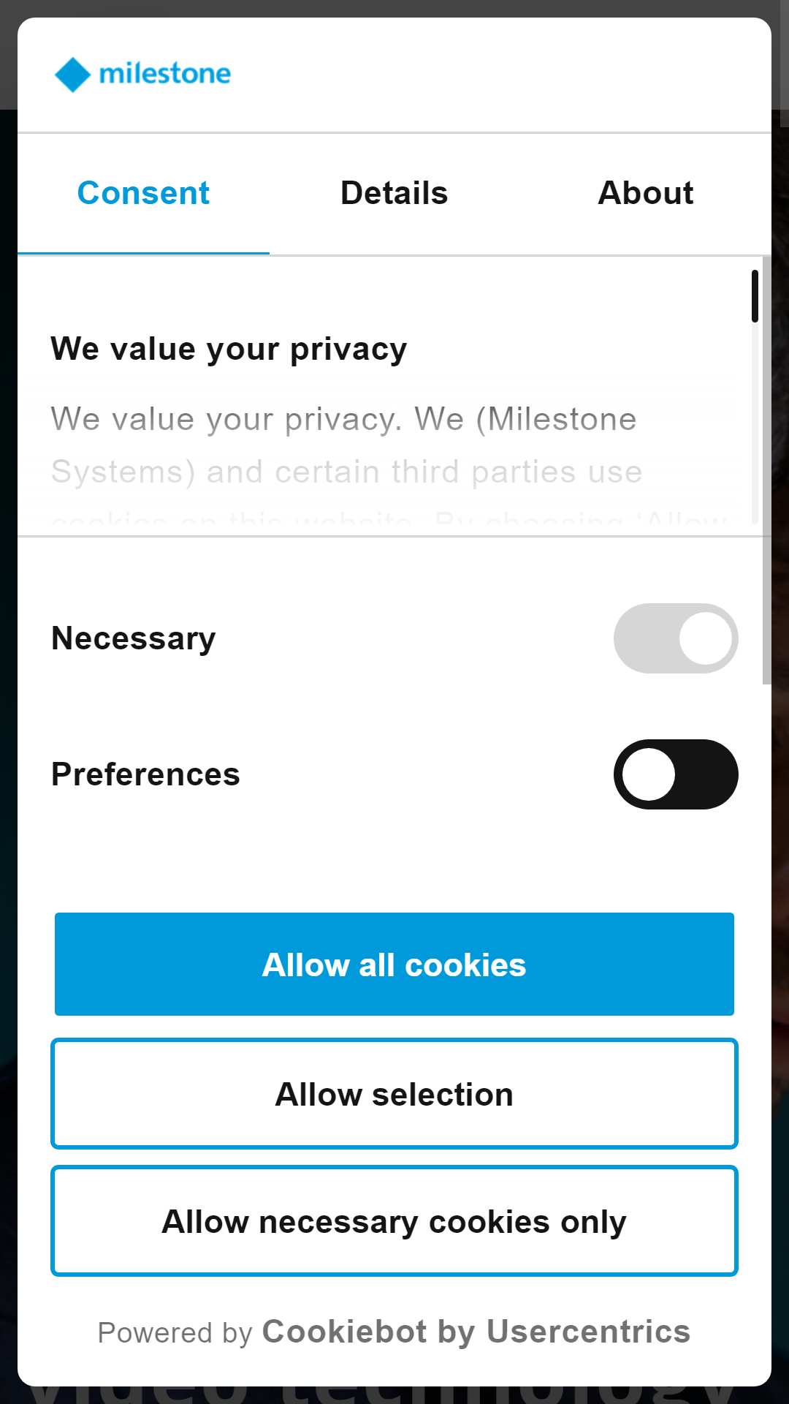Open the About tab
789x1404 pixels.
click(x=646, y=194)
